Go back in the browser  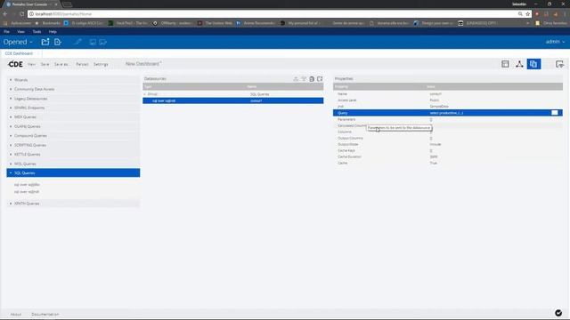[x=5, y=14]
